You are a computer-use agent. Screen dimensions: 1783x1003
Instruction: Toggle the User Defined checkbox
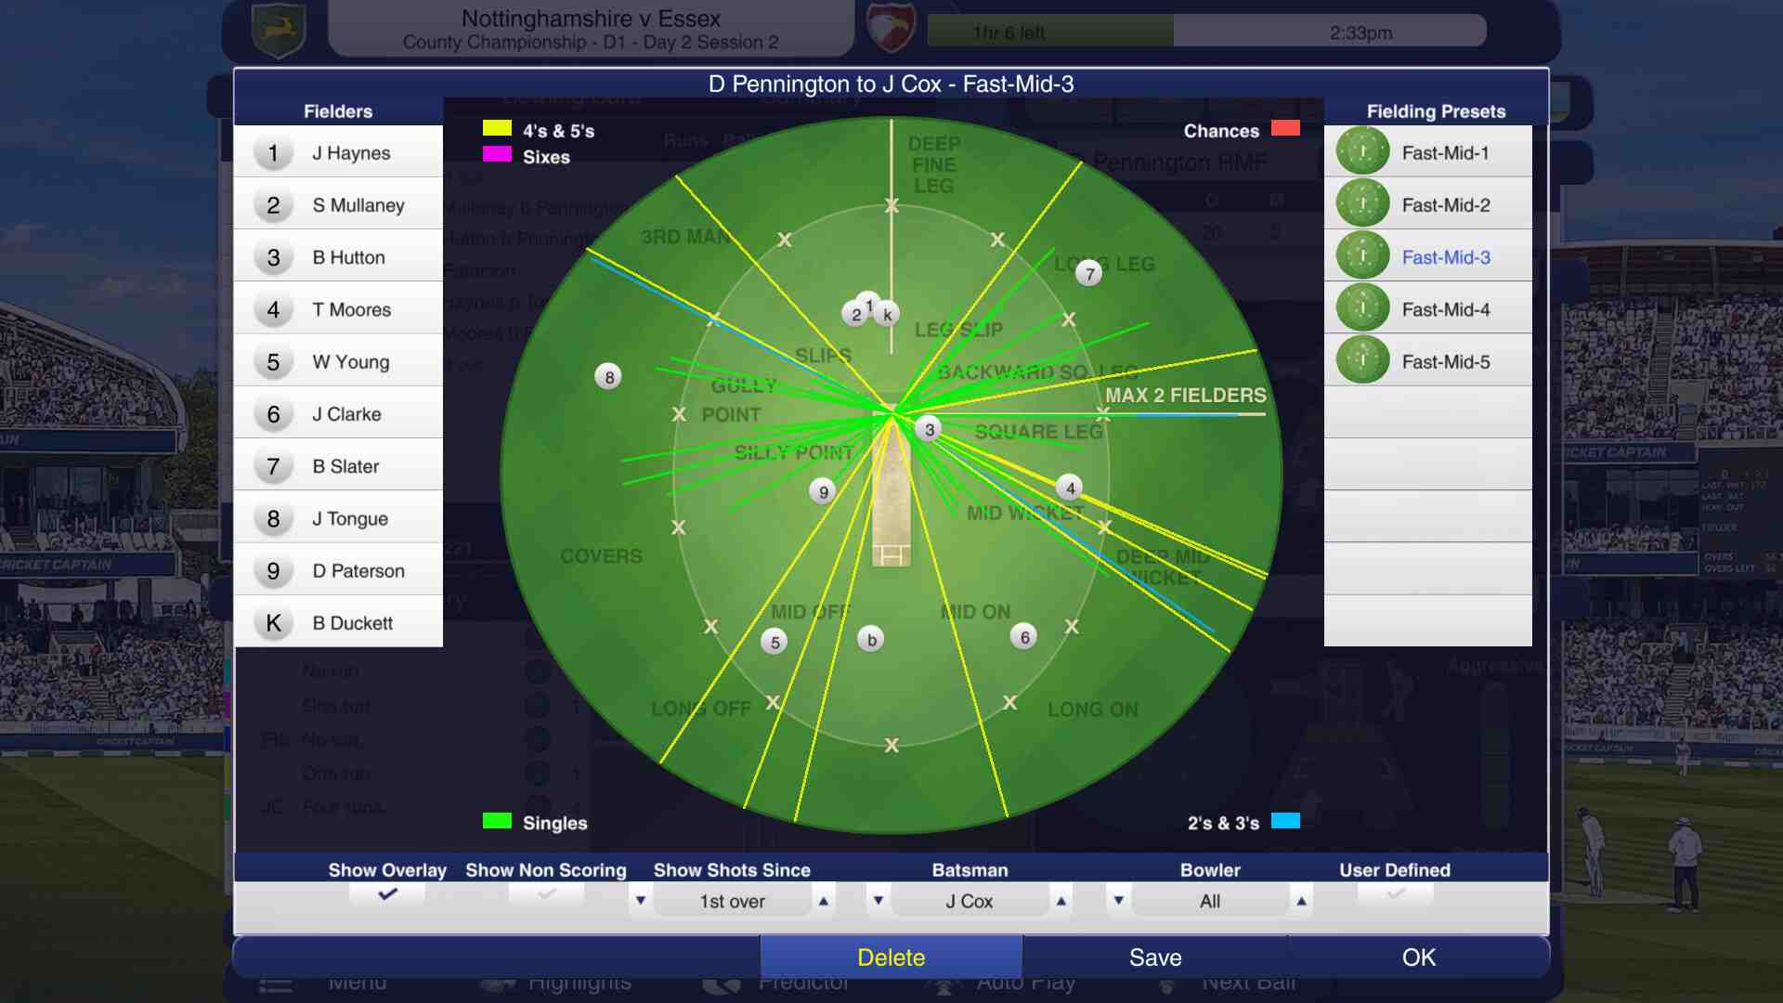point(1395,894)
